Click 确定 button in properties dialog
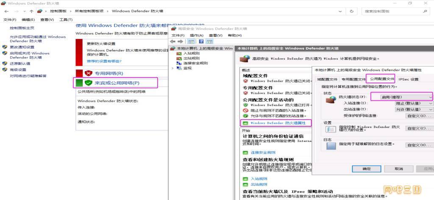 coord(367,169)
